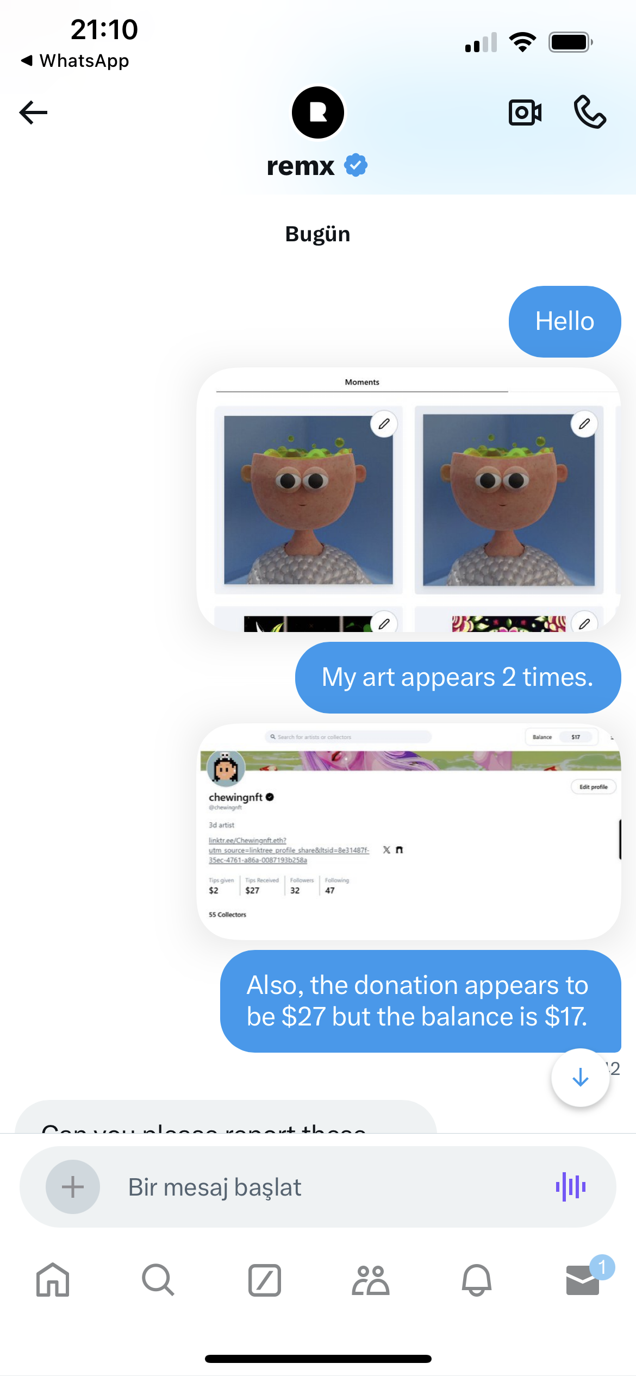The height and width of the screenshot is (1376, 636).
Task: Open remx profile avatar
Action: coord(318,112)
